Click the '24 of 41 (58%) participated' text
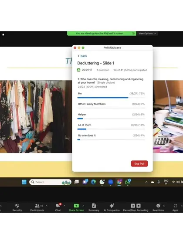The image size is (183, 244). 130,70
